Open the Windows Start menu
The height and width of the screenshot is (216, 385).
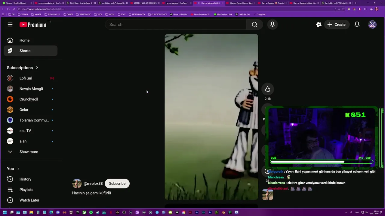5,212
